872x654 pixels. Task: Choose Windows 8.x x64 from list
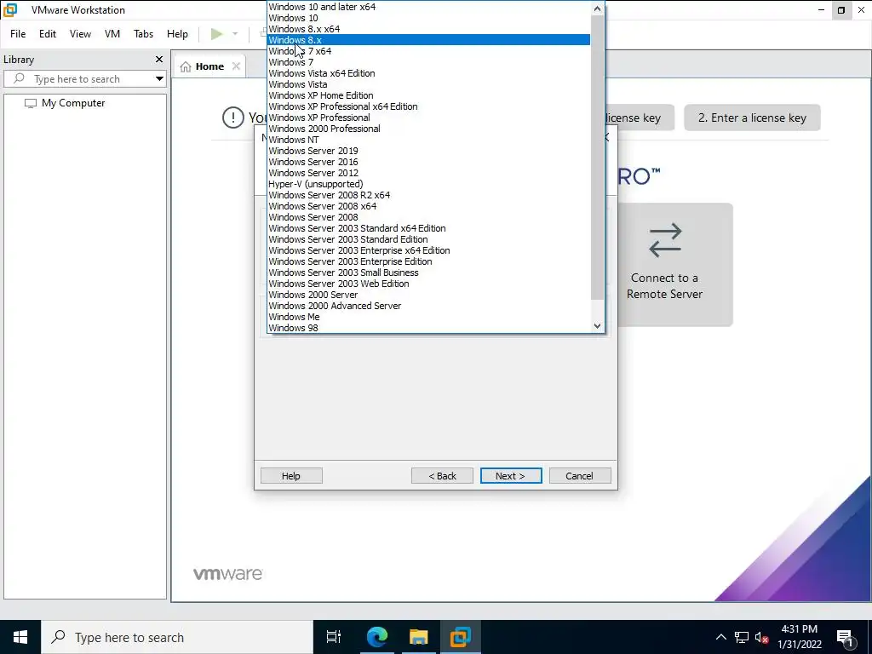[429, 29]
